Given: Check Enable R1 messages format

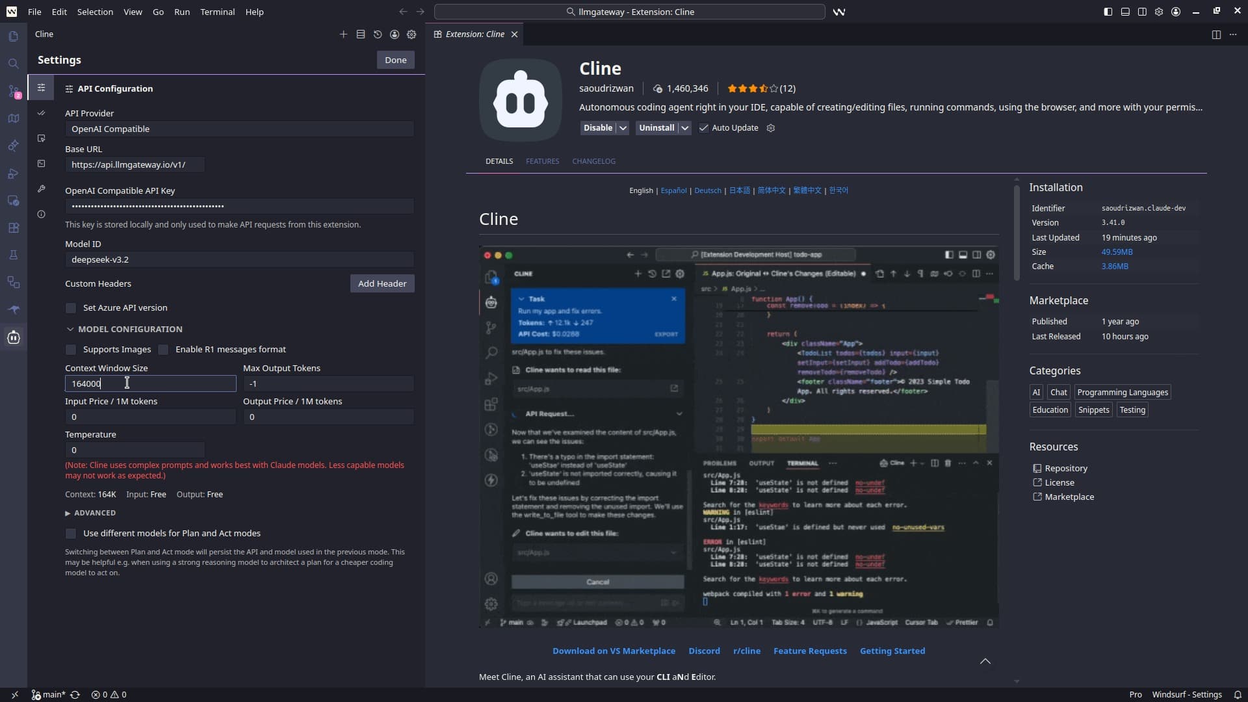Looking at the screenshot, I should (164, 350).
